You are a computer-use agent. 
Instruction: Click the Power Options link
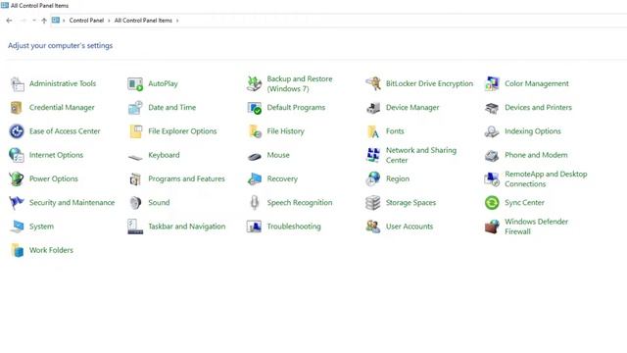(x=54, y=178)
